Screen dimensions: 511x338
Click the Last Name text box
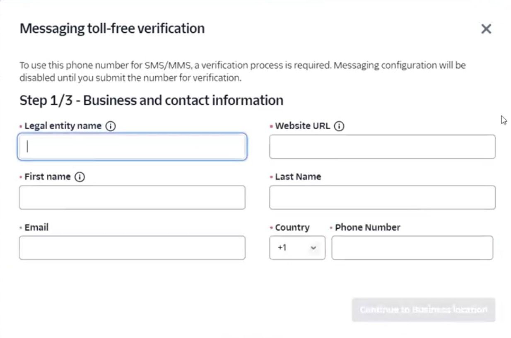click(x=382, y=197)
